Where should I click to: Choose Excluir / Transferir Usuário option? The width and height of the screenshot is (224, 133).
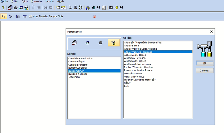158,67
